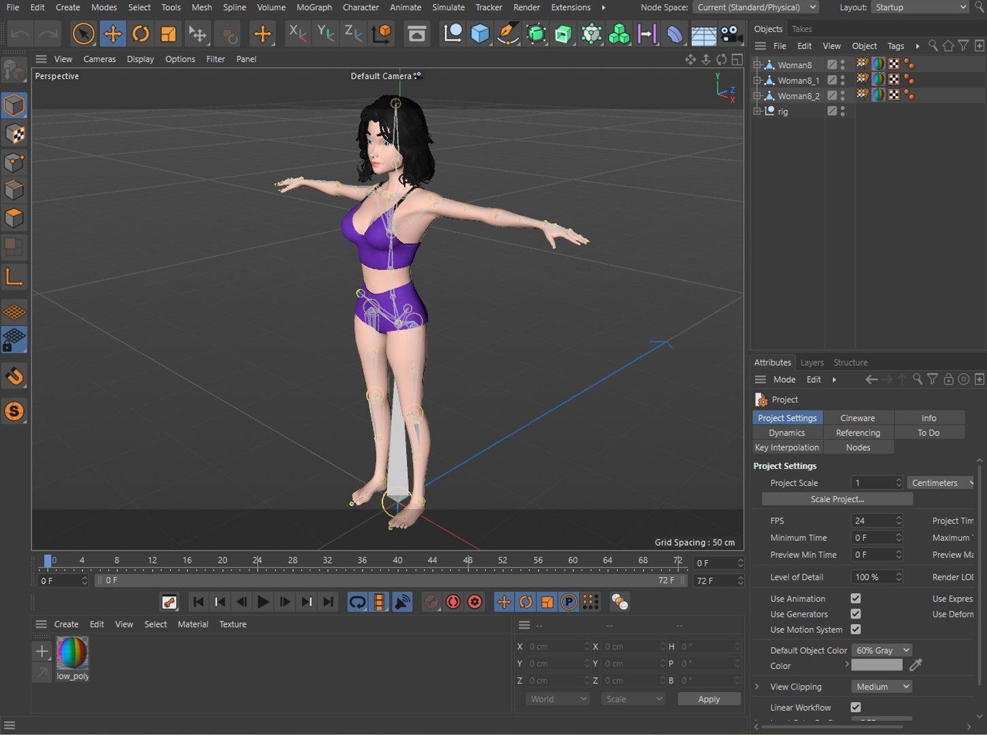Viewport: 987px width, 735px height.
Task: Open View Clipping Medium dropdown
Action: (881, 687)
